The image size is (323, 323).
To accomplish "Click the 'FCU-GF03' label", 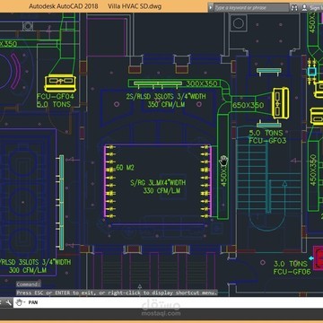I will point(267,141).
